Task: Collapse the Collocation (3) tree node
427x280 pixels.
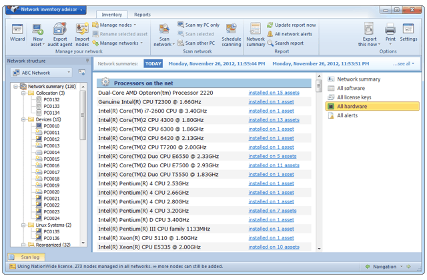Action: tap(23, 93)
